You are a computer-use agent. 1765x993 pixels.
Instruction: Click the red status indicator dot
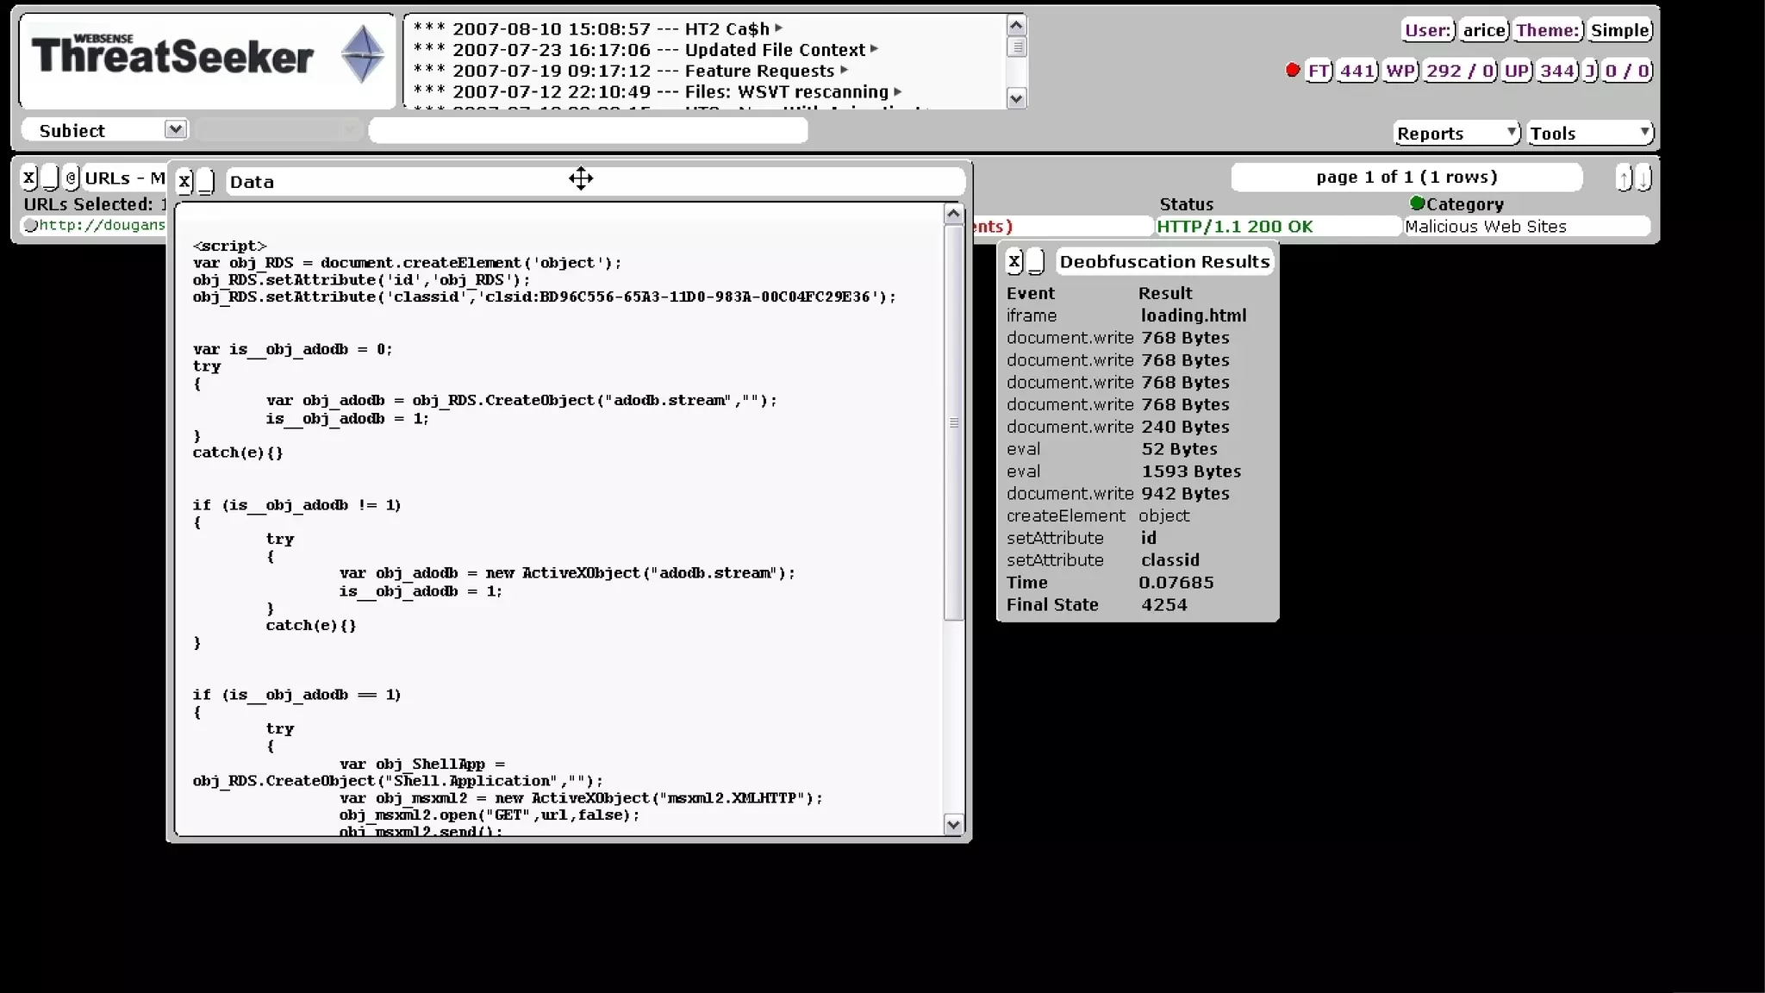1292,71
